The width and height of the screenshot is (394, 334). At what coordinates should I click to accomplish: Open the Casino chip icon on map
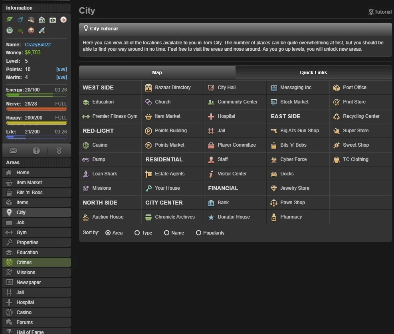pyautogui.click(x=85, y=145)
